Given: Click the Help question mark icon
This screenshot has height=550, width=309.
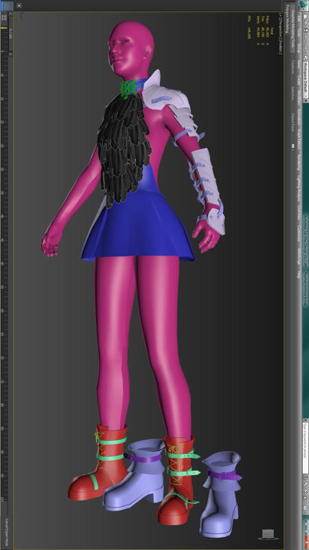Looking at the screenshot, I should pos(306,507).
